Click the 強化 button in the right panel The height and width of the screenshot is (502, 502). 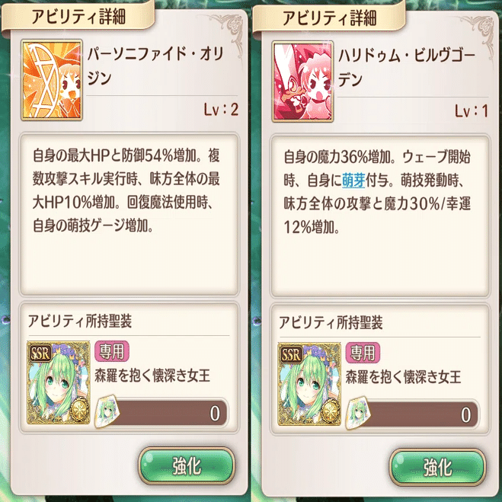click(x=438, y=467)
